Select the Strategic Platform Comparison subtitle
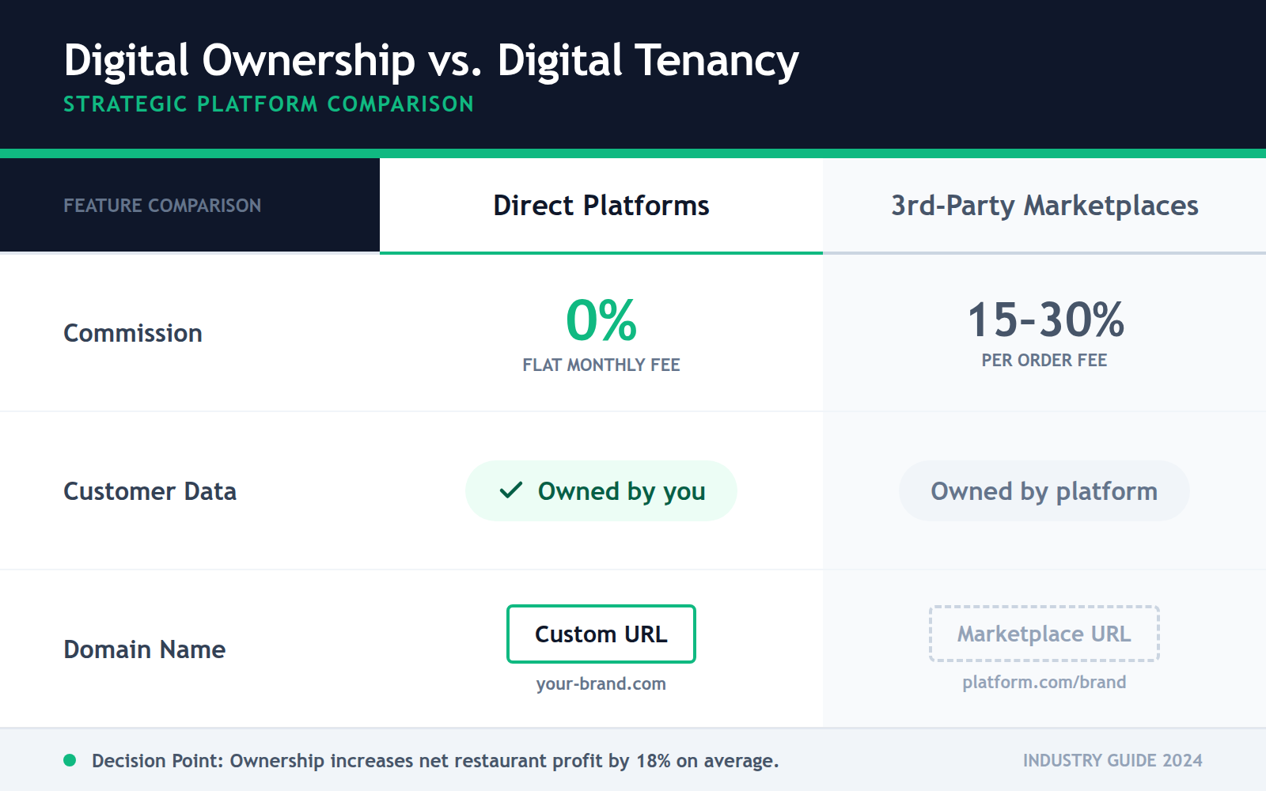Screen dimensions: 1266x791 click(268, 104)
